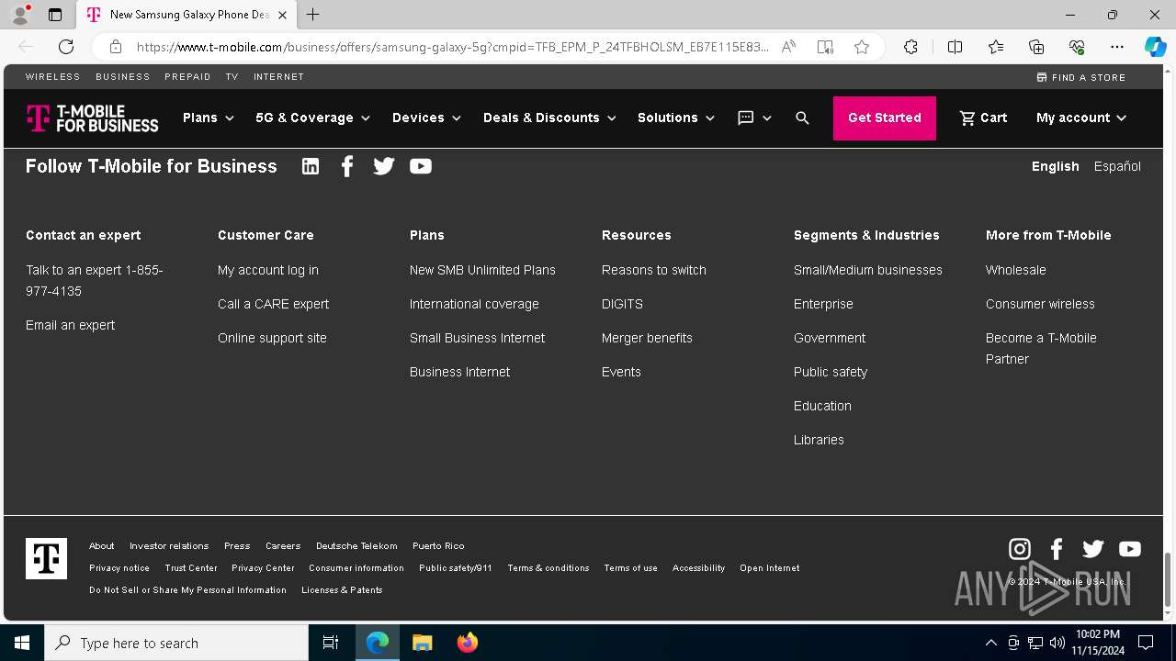Switch to the WIRELESS top tab
The image size is (1176, 661).
click(x=53, y=77)
